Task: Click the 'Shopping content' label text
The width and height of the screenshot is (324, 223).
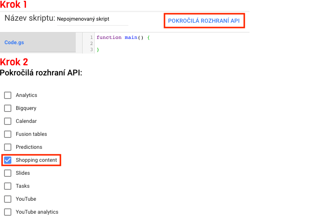Action: pyautogui.click(x=36, y=160)
